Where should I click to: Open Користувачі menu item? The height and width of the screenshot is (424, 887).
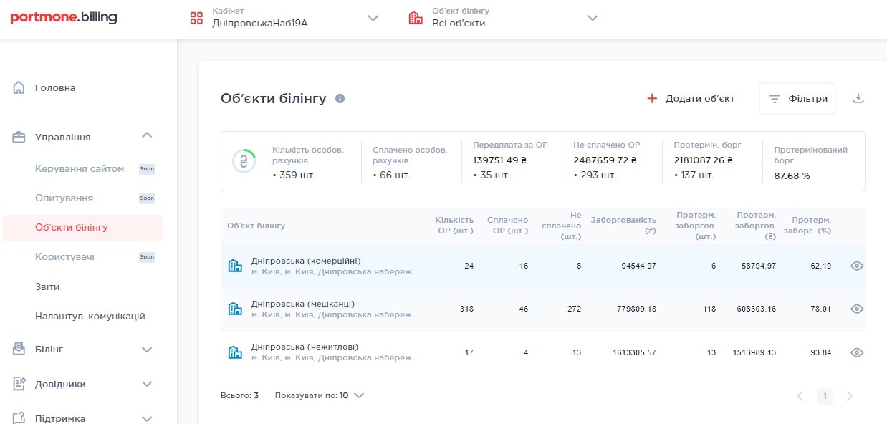pos(64,257)
